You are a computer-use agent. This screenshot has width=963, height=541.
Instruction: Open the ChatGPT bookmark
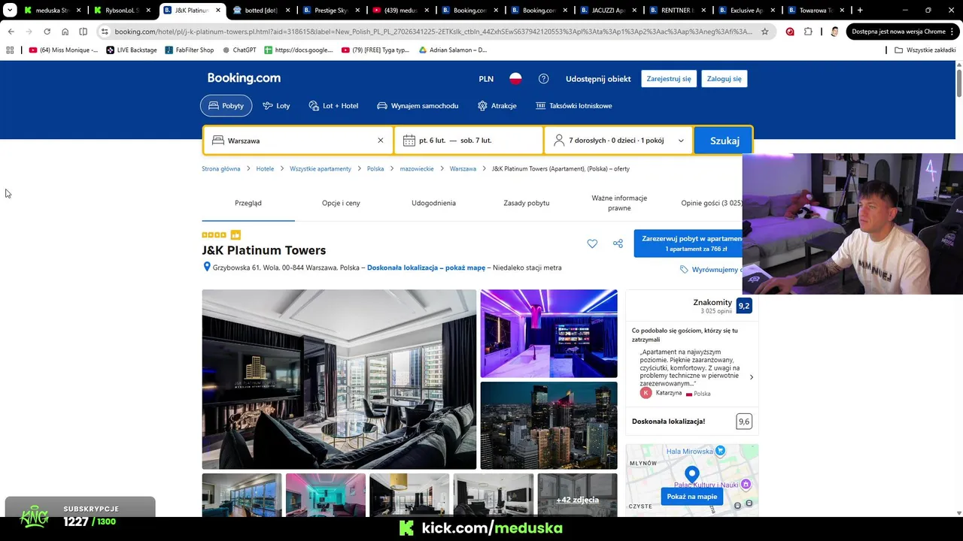click(x=239, y=50)
